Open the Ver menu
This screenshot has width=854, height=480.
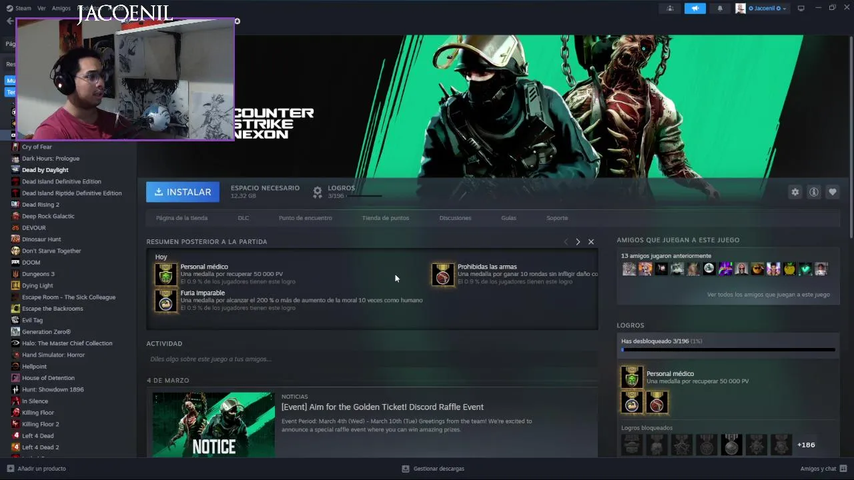coord(41,9)
